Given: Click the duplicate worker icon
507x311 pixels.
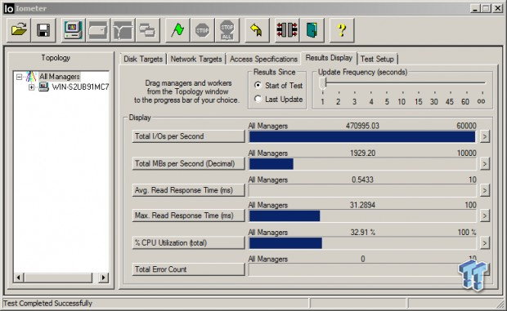Looking at the screenshot, I should point(148,30).
